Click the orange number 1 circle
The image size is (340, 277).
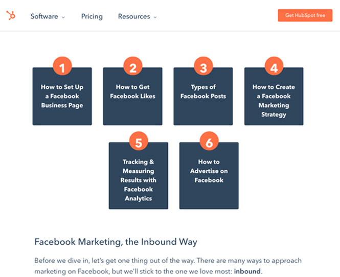62,66
